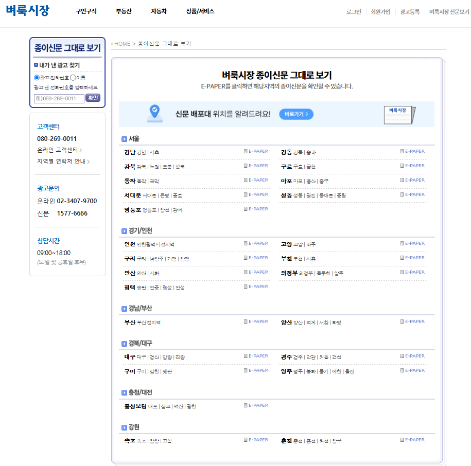This screenshot has height=466, width=471.
Task: Click the 벼룩시장 logo
Action: (x=28, y=12)
